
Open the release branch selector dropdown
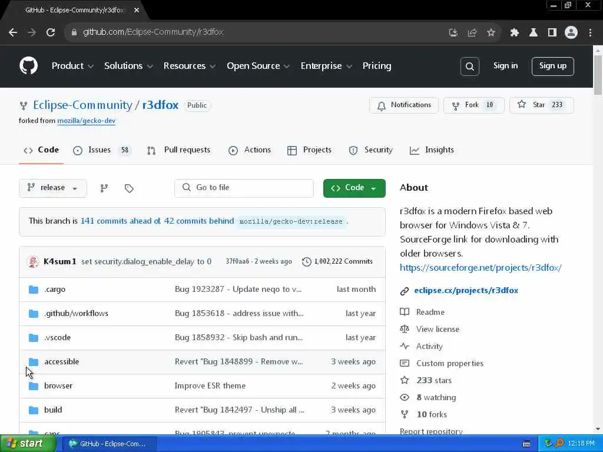[x=52, y=188]
